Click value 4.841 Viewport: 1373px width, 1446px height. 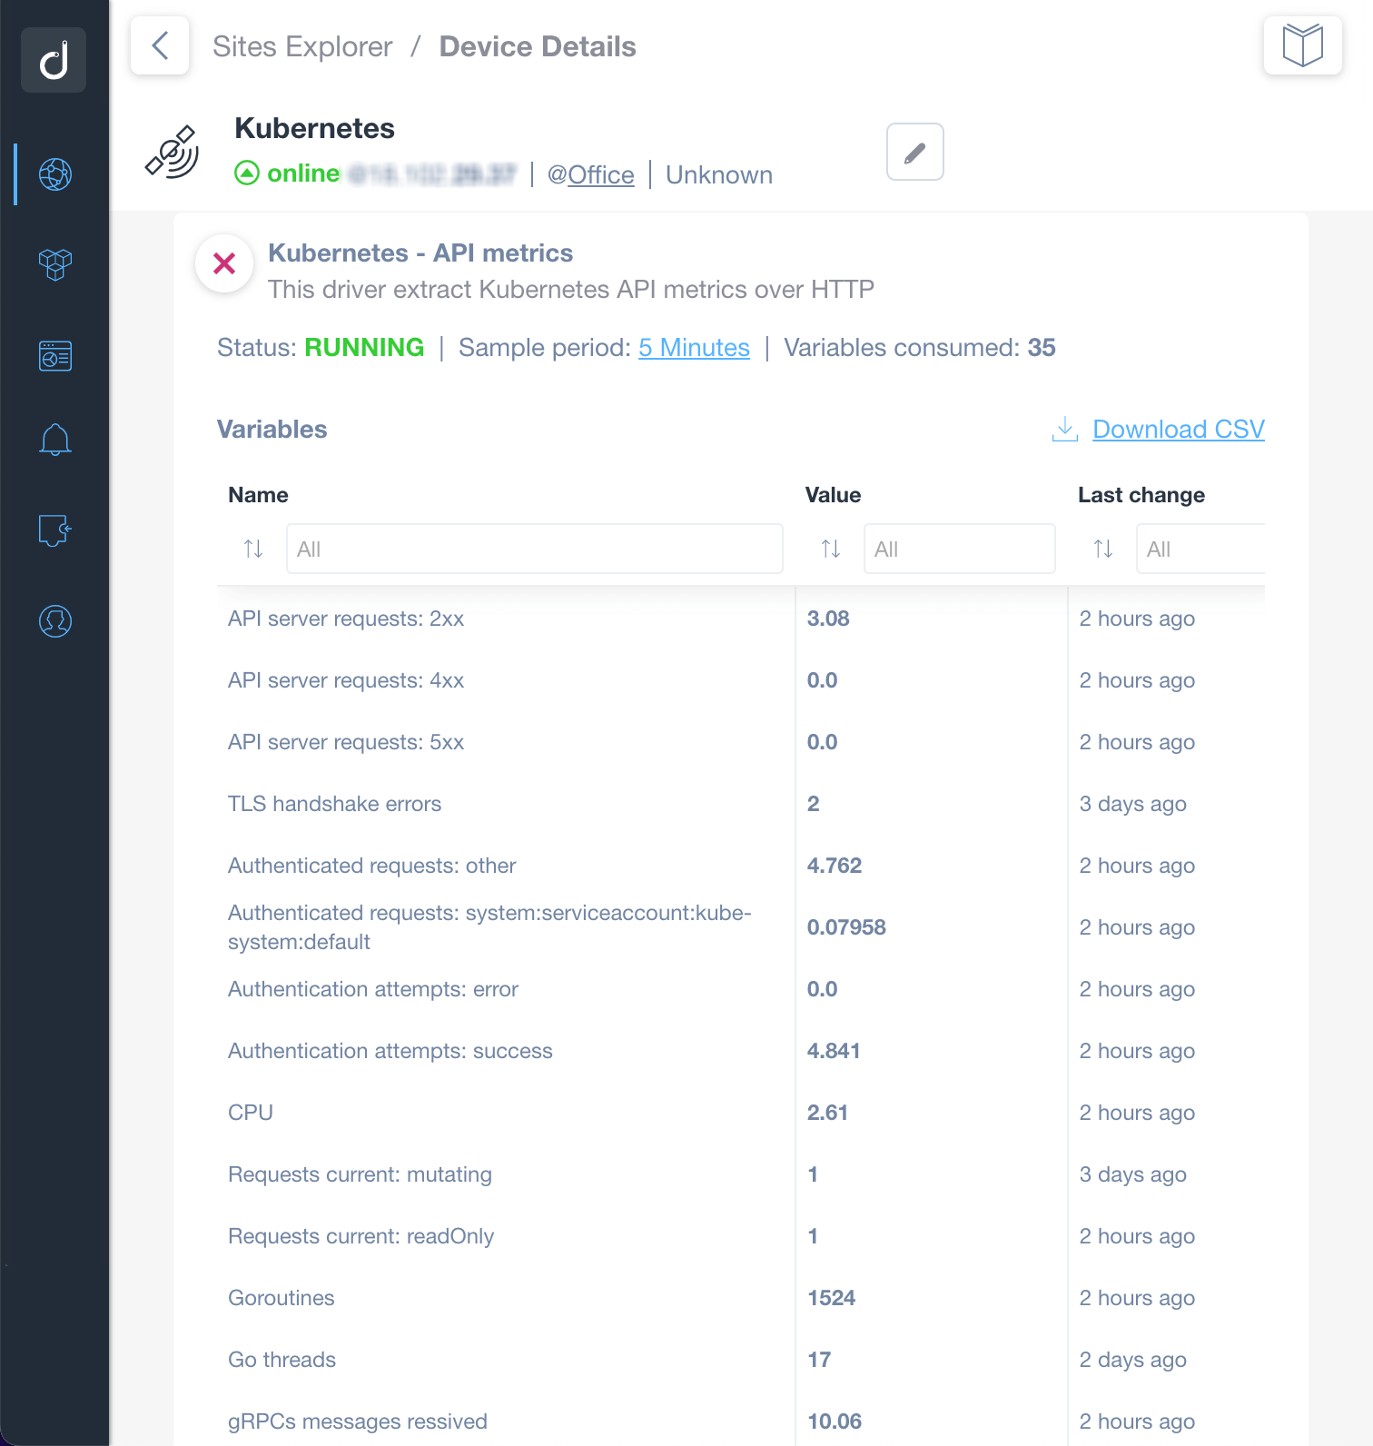coord(834,1051)
